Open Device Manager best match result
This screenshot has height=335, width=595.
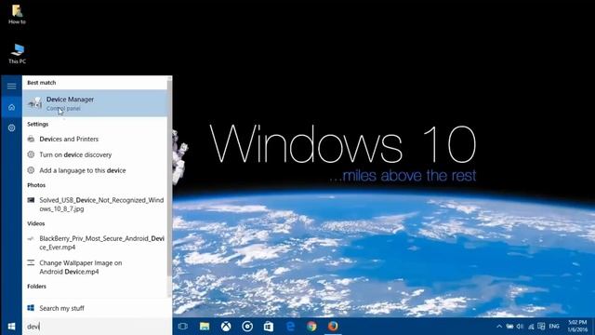pos(95,103)
